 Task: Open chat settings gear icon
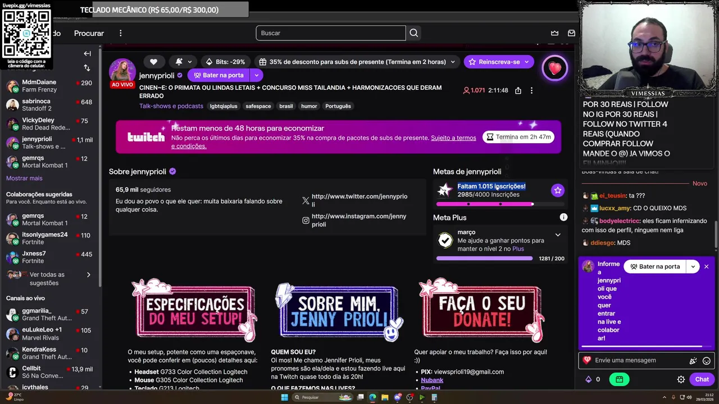pyautogui.click(x=681, y=379)
